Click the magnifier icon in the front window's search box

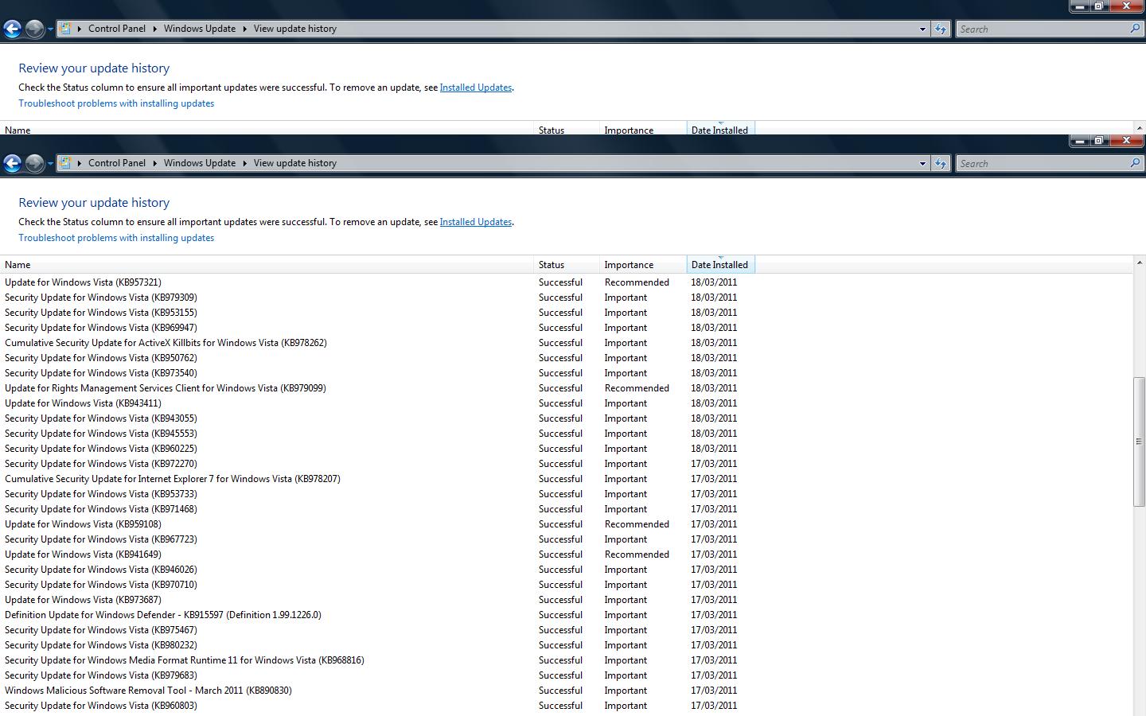tap(1135, 163)
